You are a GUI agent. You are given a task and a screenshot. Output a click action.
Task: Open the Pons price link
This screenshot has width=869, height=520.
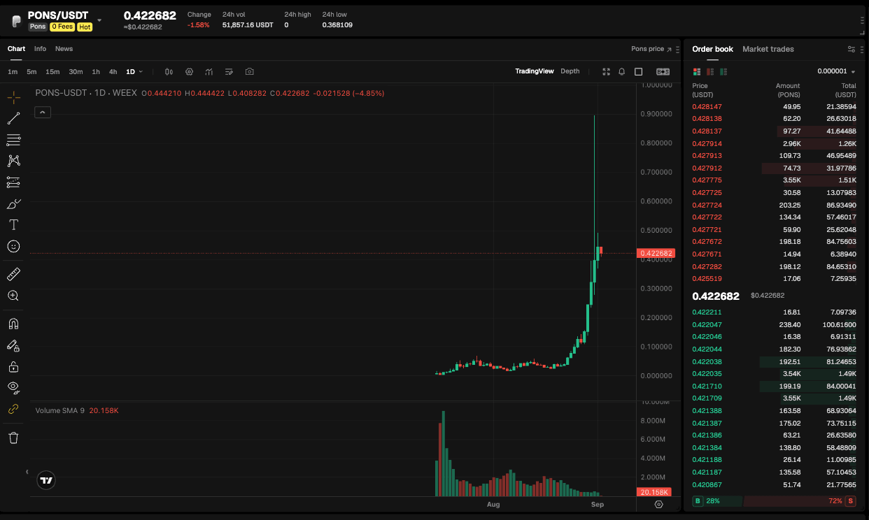[x=651, y=49]
